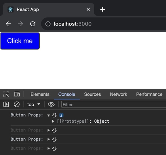Click the blue Click me button
Screen dimensions: 166x155
[x=20, y=41]
